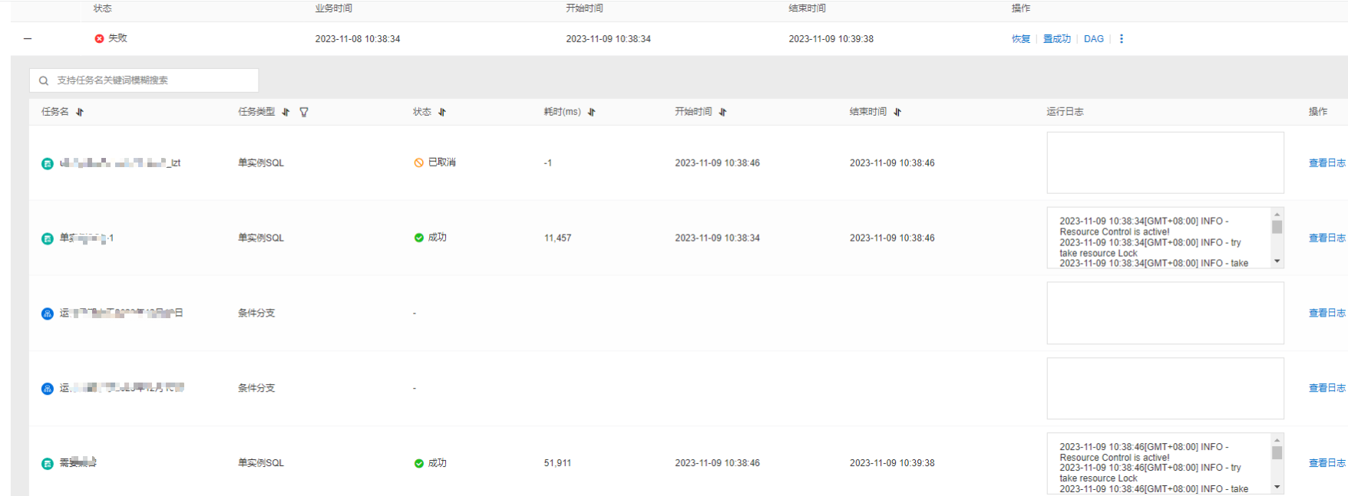Click the 置成功 link
This screenshot has height=496, width=1348.
click(x=1056, y=39)
